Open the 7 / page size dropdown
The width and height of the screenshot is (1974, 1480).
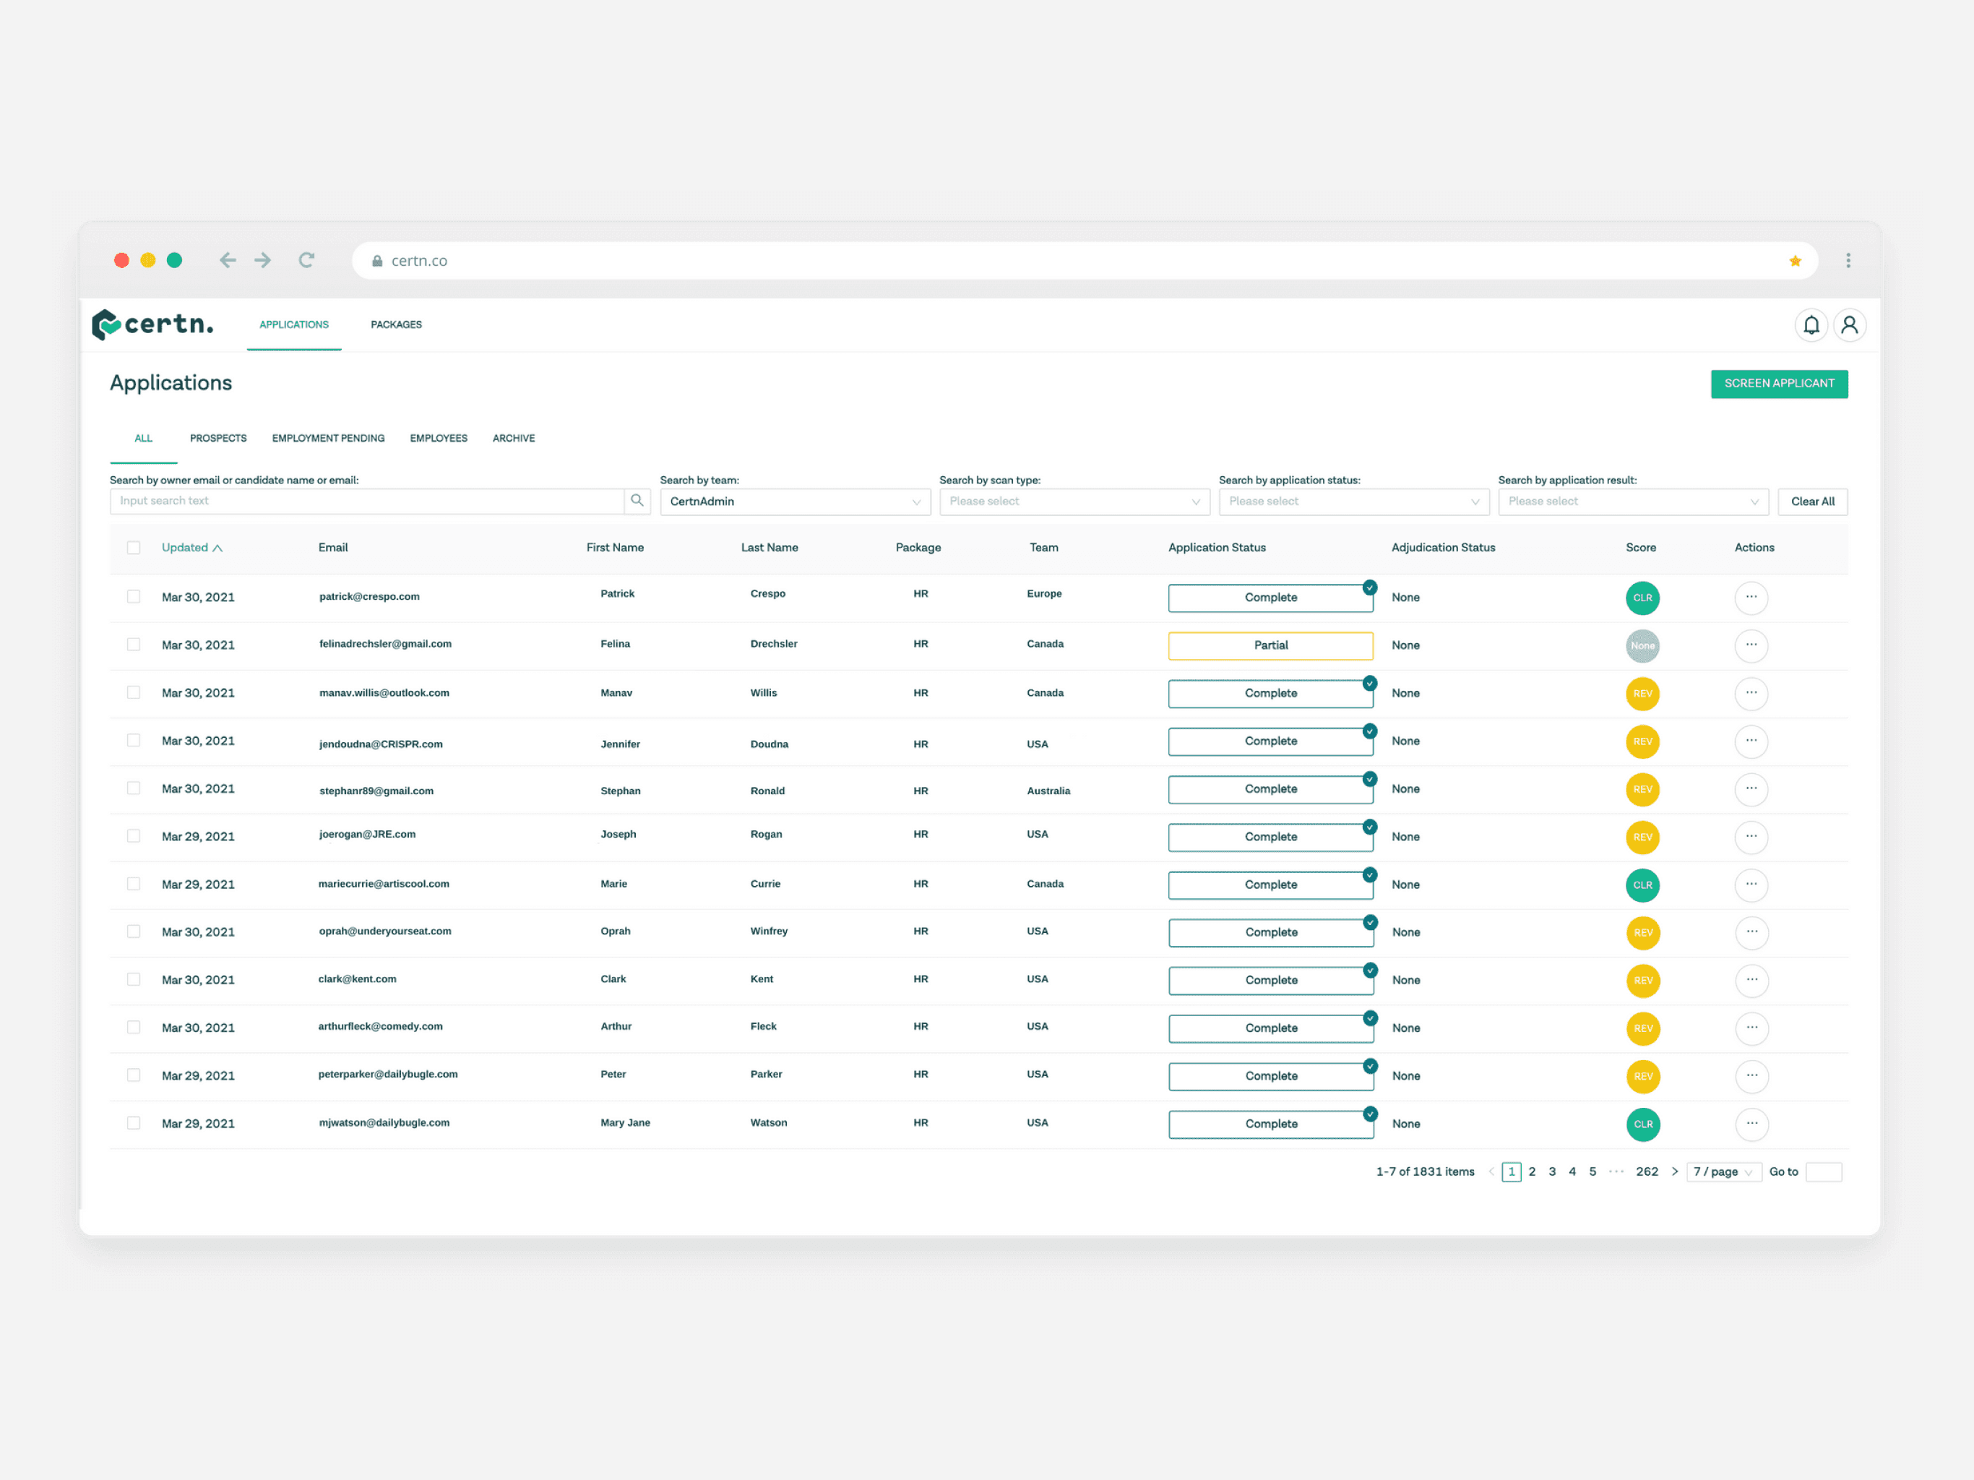pyautogui.click(x=1723, y=1172)
